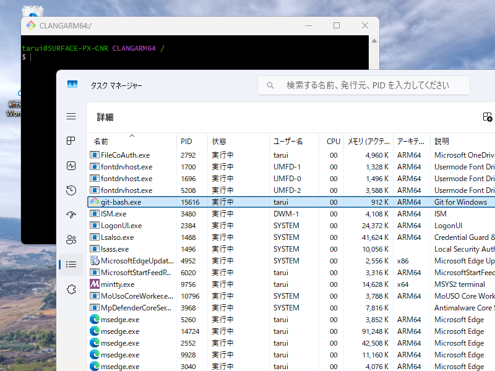The width and height of the screenshot is (495, 371).
Task: Expand the Task Manager navigation menu
Action: point(71,116)
